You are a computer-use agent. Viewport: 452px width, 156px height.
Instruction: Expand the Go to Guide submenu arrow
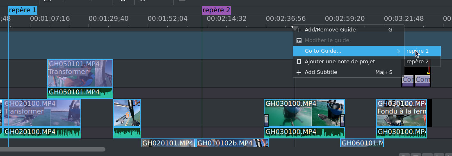(x=398, y=51)
